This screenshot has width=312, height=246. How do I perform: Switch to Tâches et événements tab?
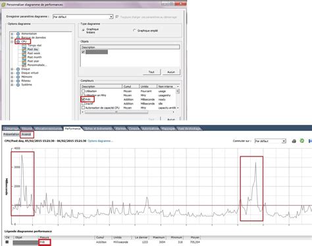point(98,129)
